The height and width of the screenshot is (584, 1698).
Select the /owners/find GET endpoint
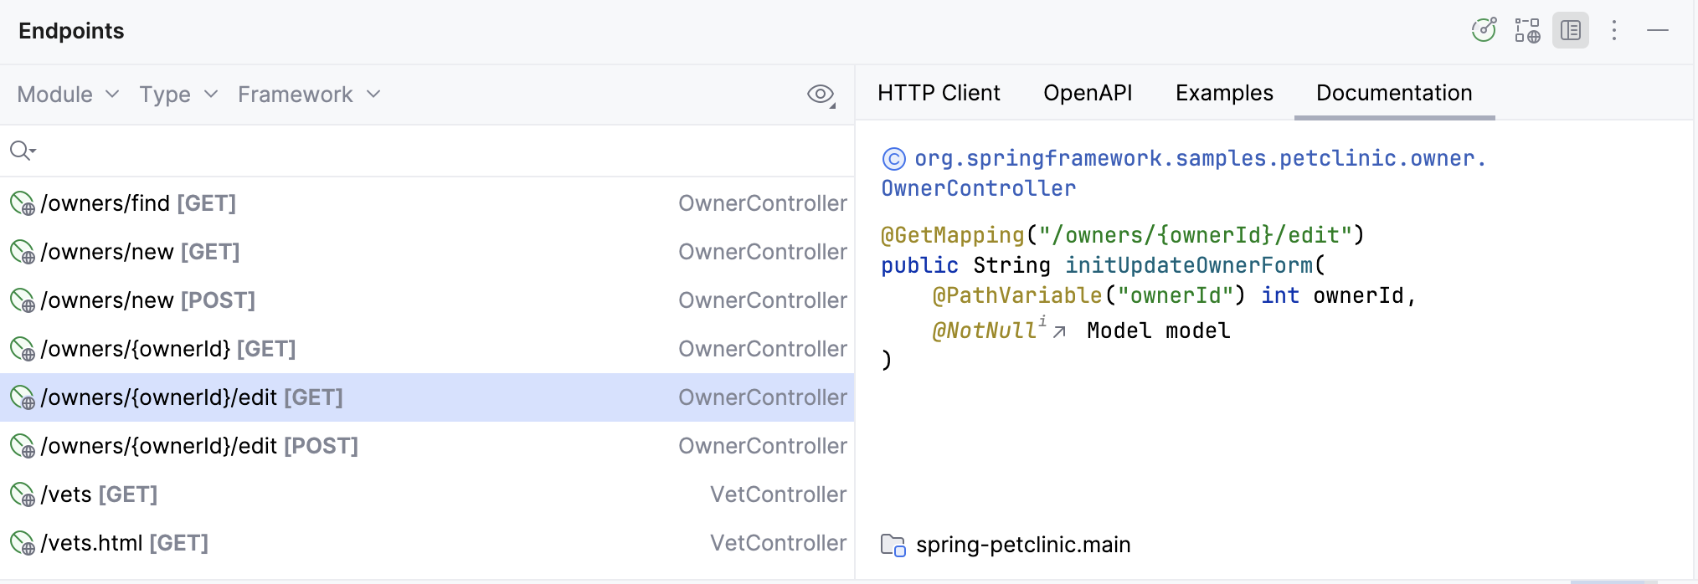138,203
